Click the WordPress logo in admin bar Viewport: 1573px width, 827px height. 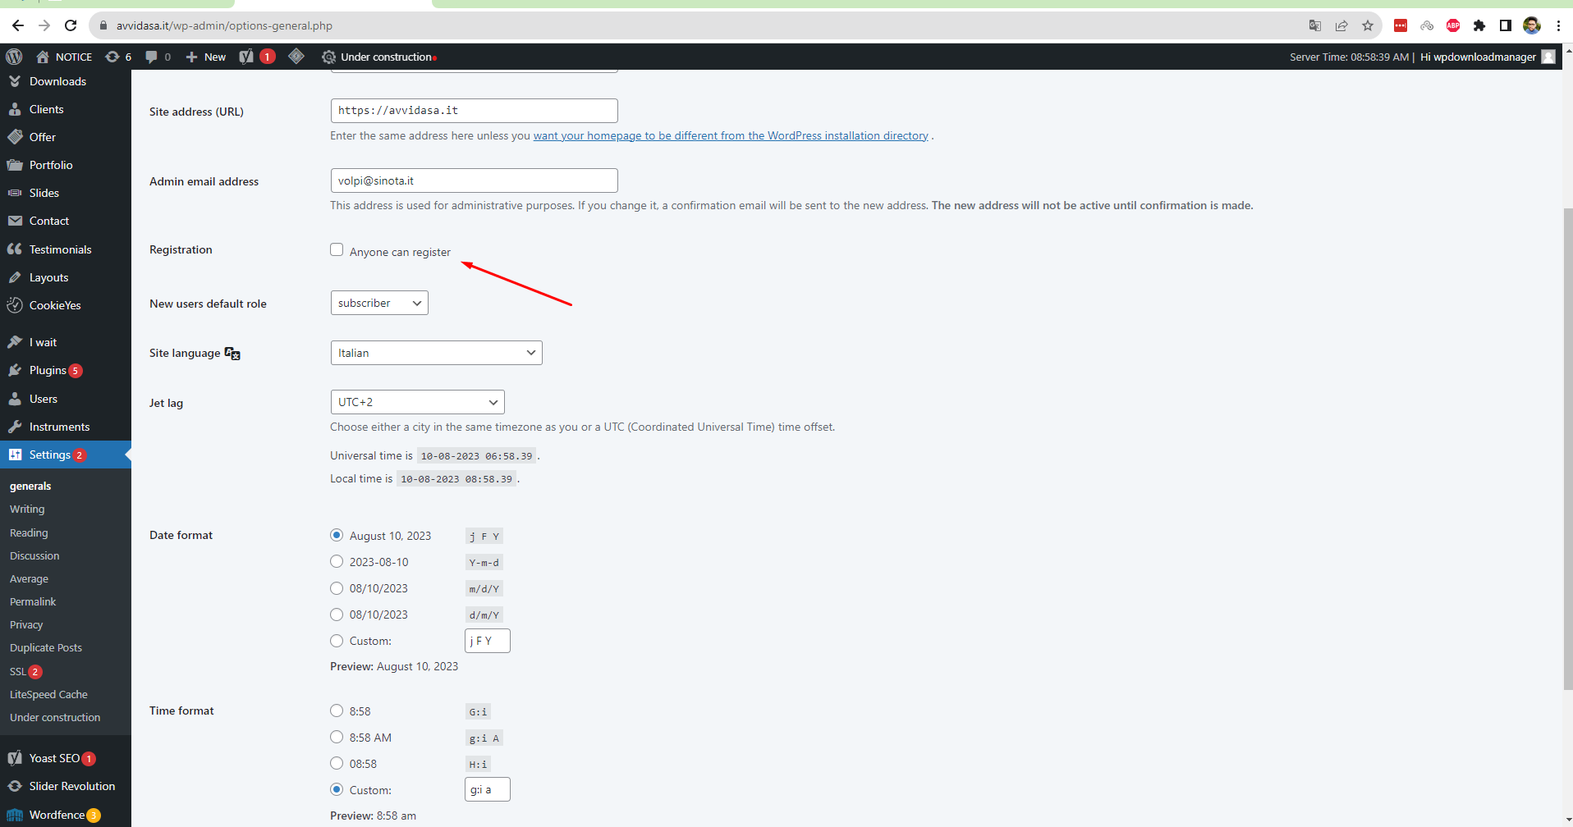pos(14,57)
